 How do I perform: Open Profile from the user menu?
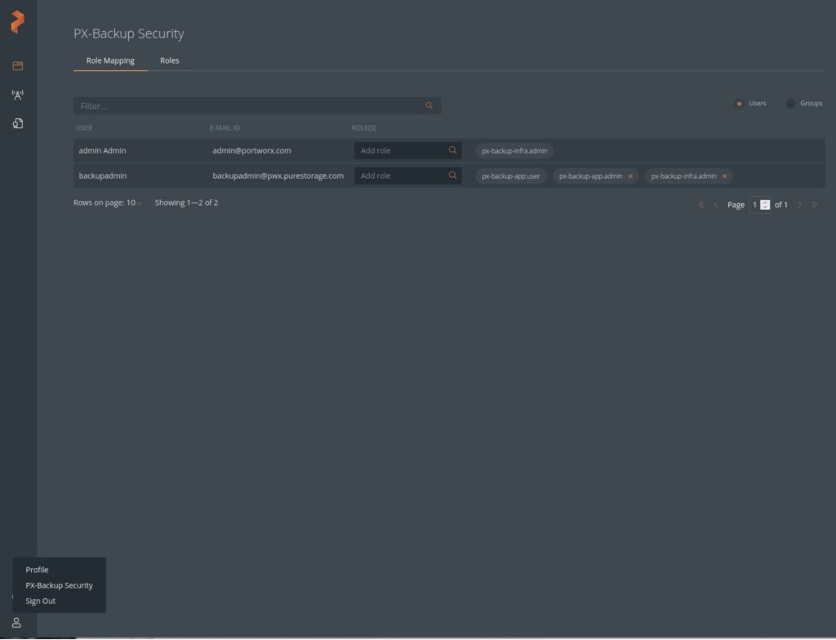coord(37,570)
